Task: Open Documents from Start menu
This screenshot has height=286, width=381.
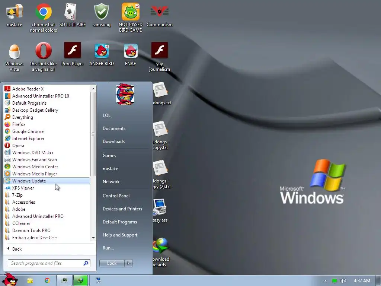Action: click(x=125, y=128)
